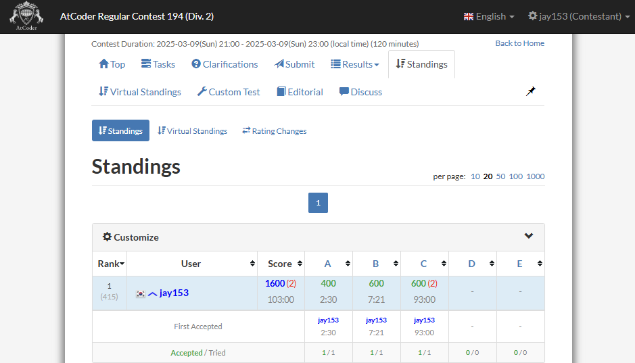Set per page to 10
The height and width of the screenshot is (363, 635).
click(475, 176)
